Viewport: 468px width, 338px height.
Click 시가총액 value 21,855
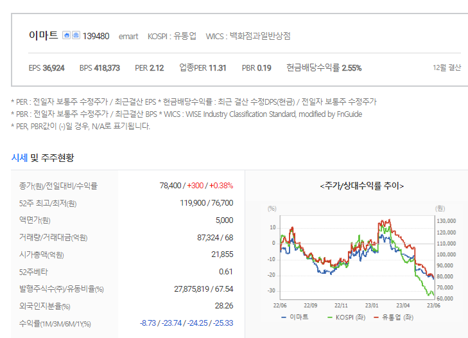pyautogui.click(x=222, y=254)
